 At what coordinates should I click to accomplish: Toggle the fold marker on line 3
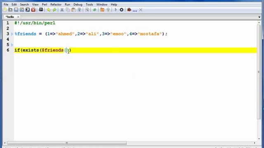(x=12, y=34)
